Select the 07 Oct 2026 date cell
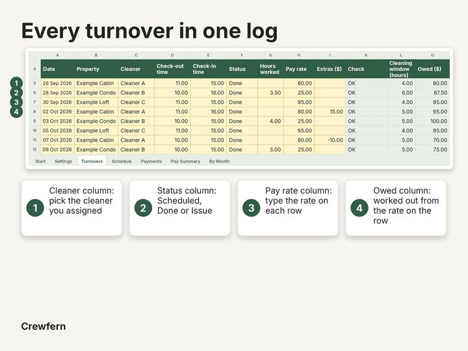The image size is (468, 351). (58, 140)
